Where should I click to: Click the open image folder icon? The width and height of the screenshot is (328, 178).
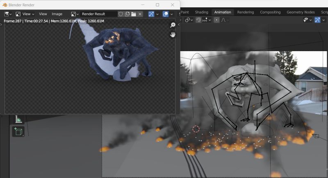click(x=134, y=14)
